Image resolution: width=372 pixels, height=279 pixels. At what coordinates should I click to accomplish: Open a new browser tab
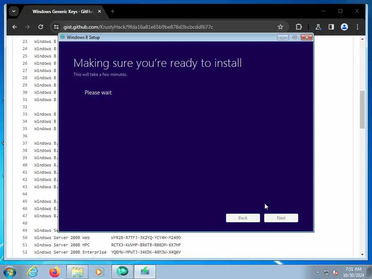click(x=113, y=11)
